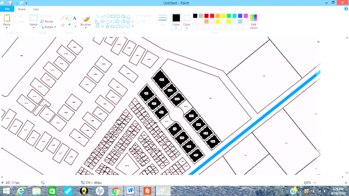Choose the Triangle shape
Viewport: 349px width, 196px height.
pyautogui.click(x=128, y=16)
